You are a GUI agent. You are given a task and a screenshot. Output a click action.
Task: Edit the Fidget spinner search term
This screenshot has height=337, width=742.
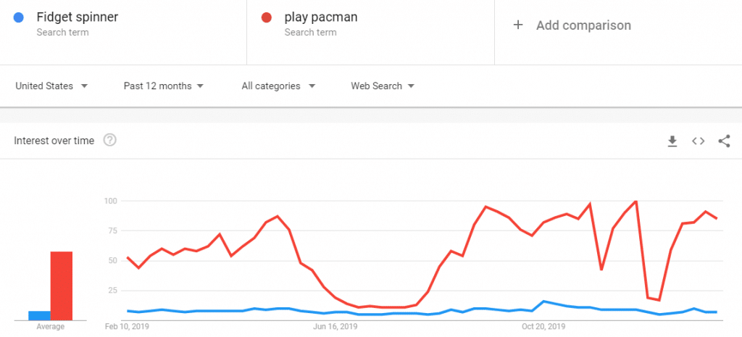tap(77, 17)
